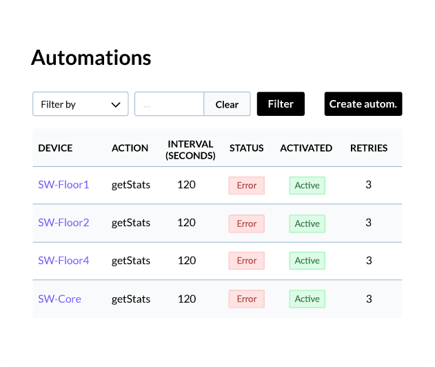Open the SW-Floor1 device link
Image resolution: width=435 pixels, height=367 pixels.
(x=63, y=185)
